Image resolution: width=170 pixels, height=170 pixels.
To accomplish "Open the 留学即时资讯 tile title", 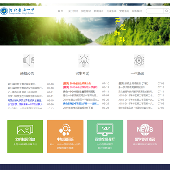I will [x=145, y=139].
